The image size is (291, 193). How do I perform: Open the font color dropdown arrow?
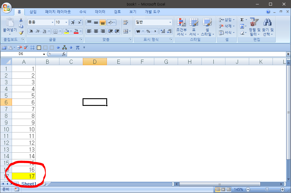click(x=81, y=31)
